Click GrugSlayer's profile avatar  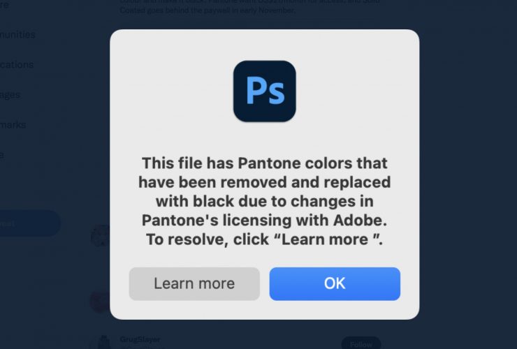[x=101, y=342]
